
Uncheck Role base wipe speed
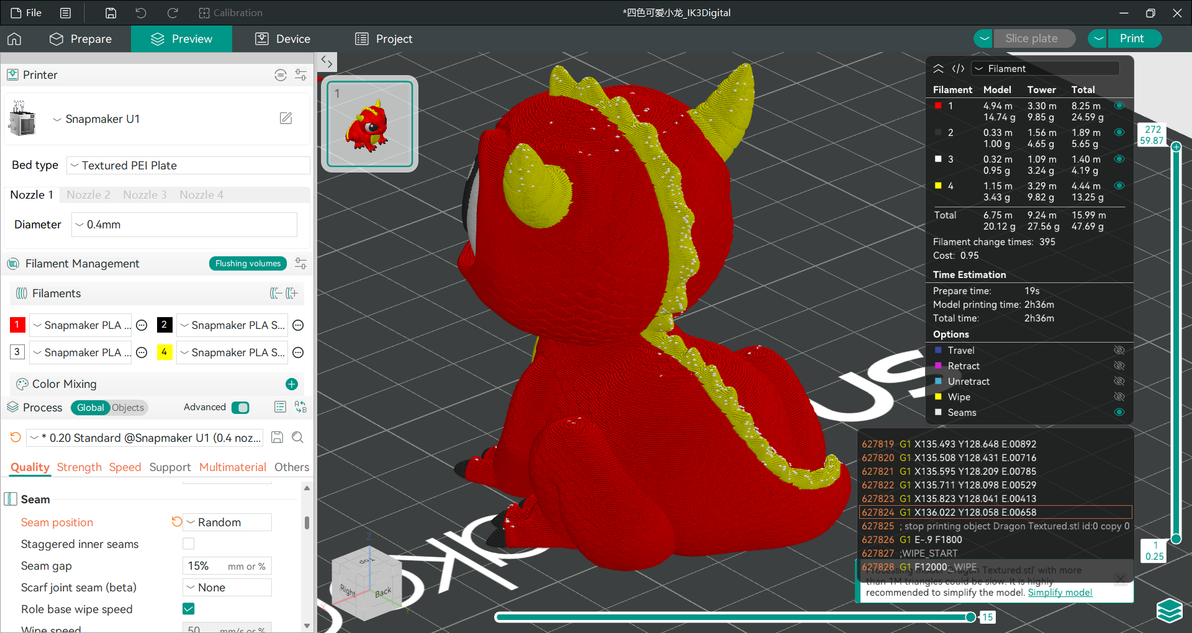[x=189, y=609]
